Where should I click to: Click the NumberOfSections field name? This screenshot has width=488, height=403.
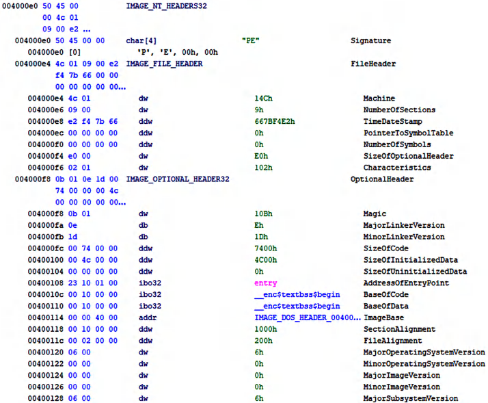pos(399,110)
